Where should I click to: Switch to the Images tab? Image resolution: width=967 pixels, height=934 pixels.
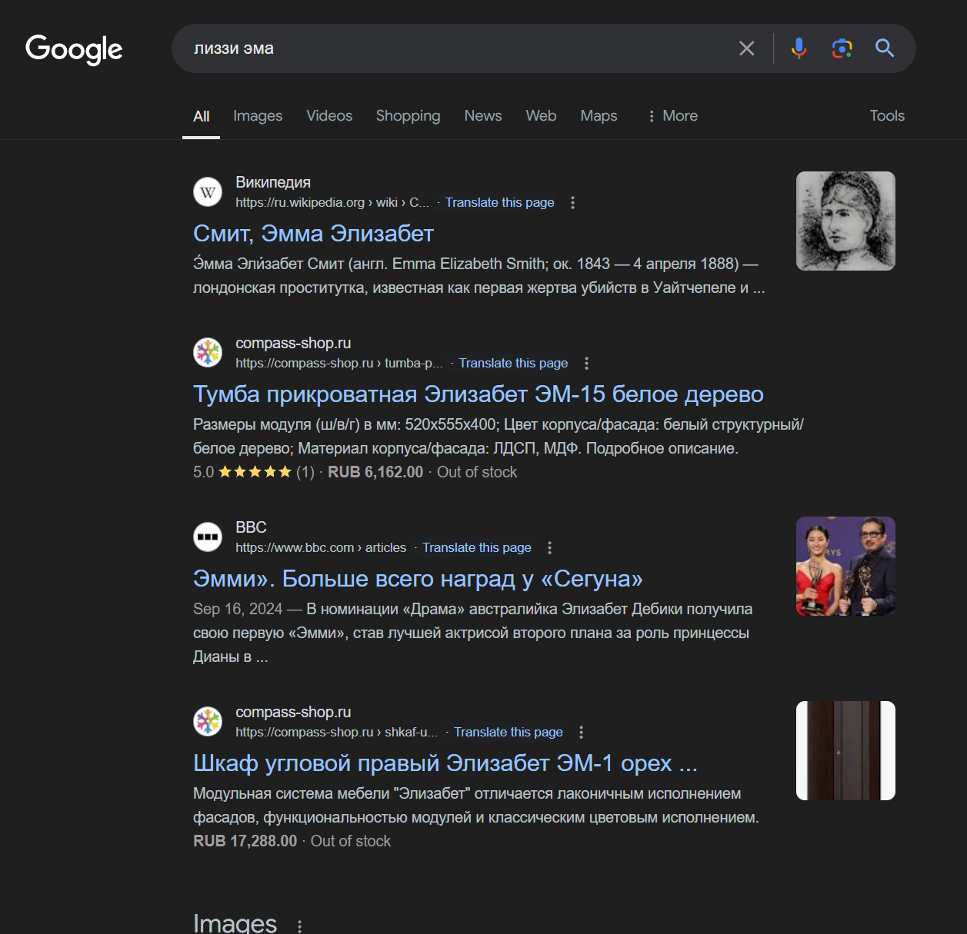point(258,116)
